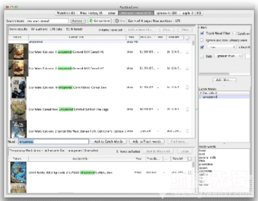Image resolution: width=258 pixels, height=201 pixels.
Task: Click View link for General Mill Cereal #1
Action: 130,52
